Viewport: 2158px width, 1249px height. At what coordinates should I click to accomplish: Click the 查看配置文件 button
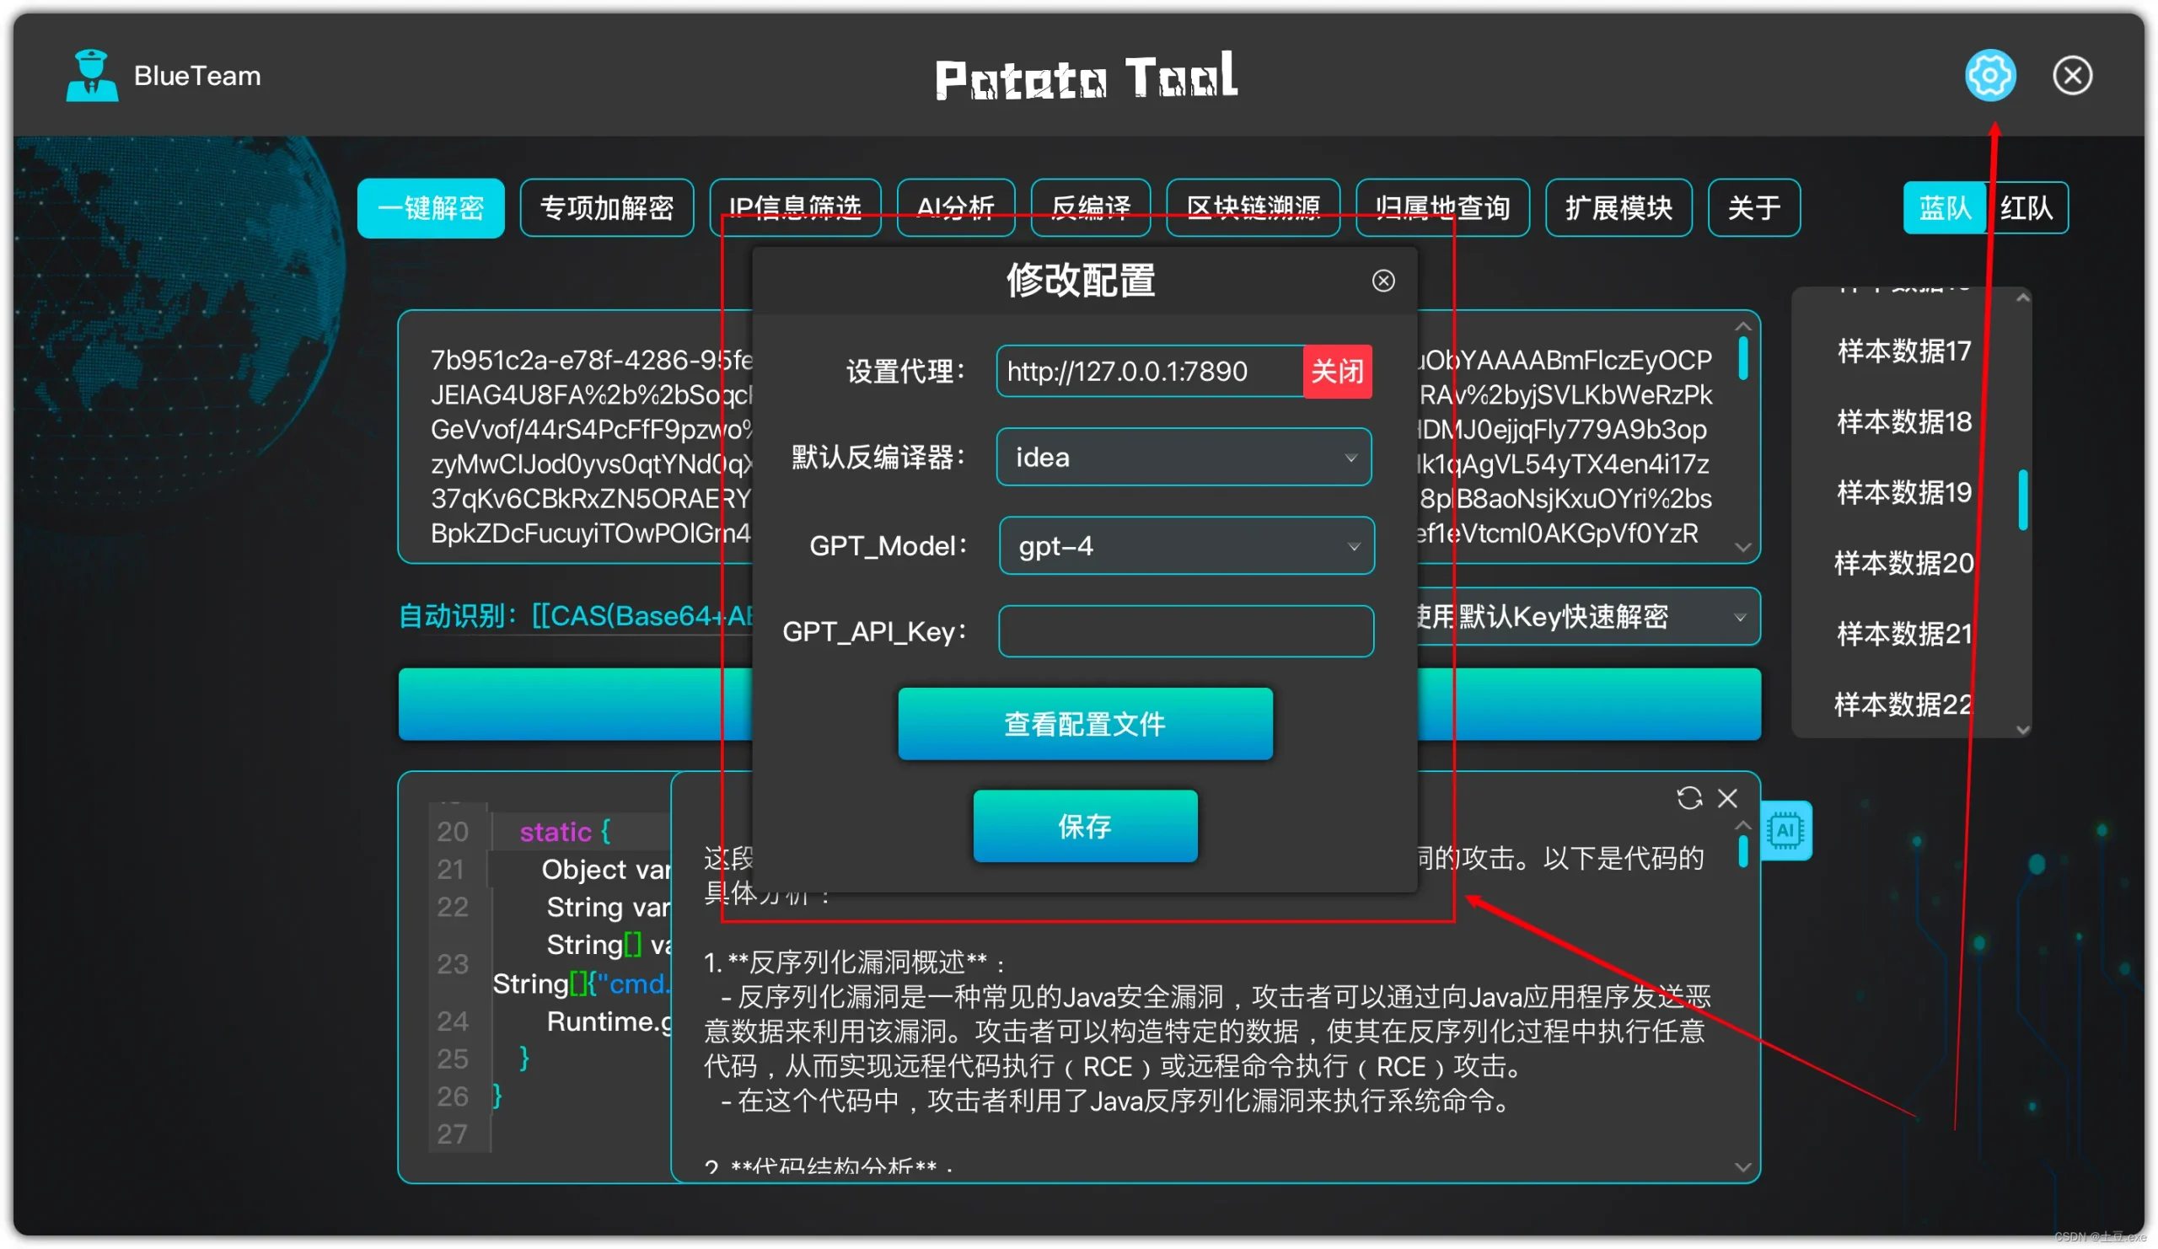[1085, 723]
